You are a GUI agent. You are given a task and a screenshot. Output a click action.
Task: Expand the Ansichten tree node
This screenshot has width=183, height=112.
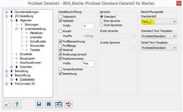(11, 67)
